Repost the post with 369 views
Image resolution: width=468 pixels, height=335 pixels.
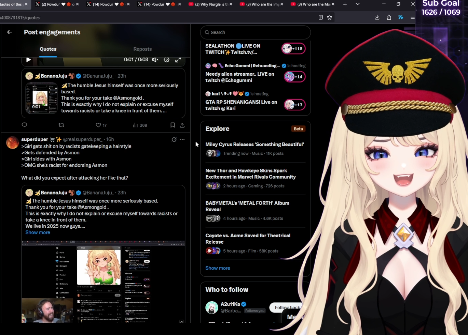[61, 125]
